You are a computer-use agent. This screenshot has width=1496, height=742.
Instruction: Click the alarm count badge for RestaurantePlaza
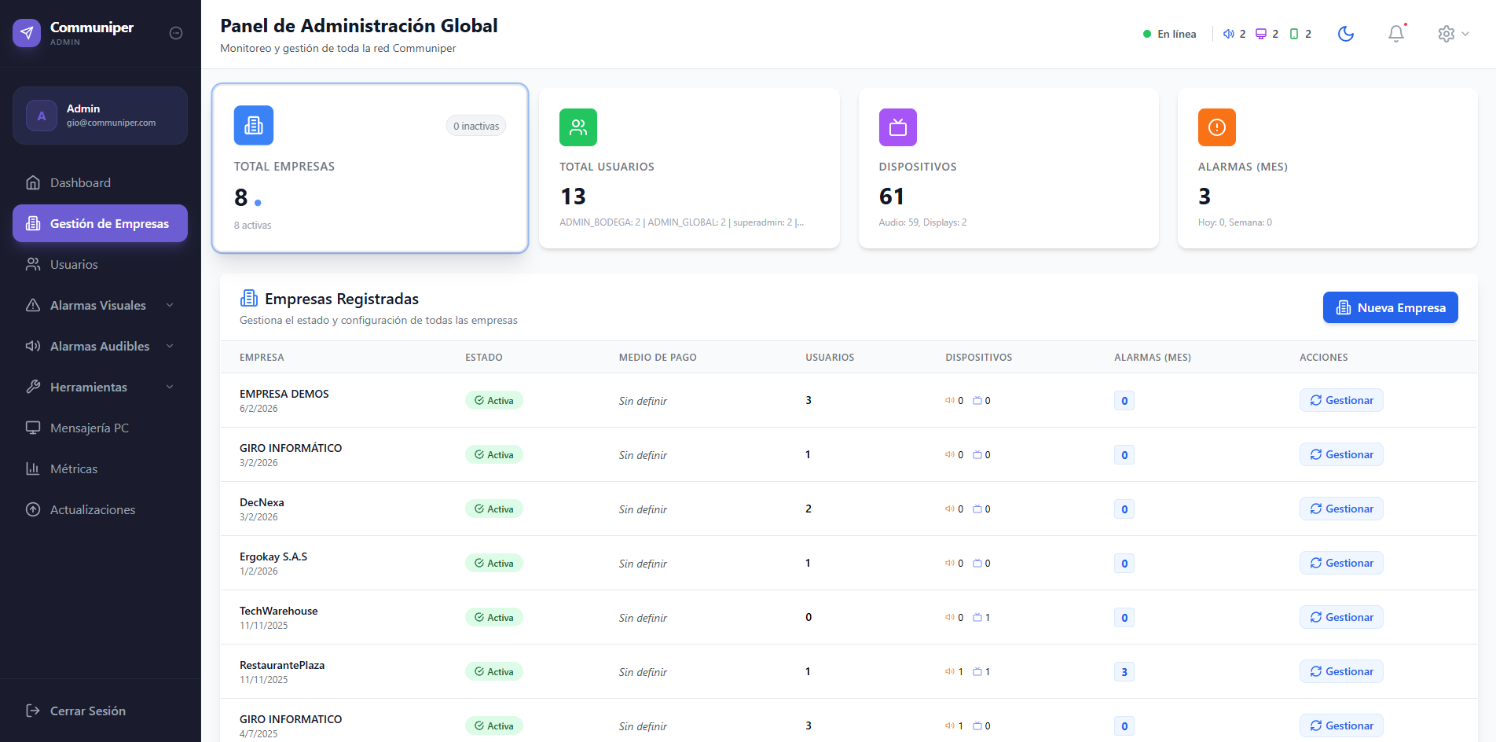[1124, 672]
